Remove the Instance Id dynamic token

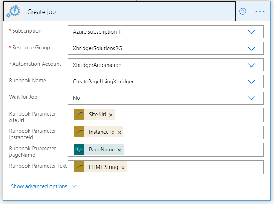click(119, 133)
